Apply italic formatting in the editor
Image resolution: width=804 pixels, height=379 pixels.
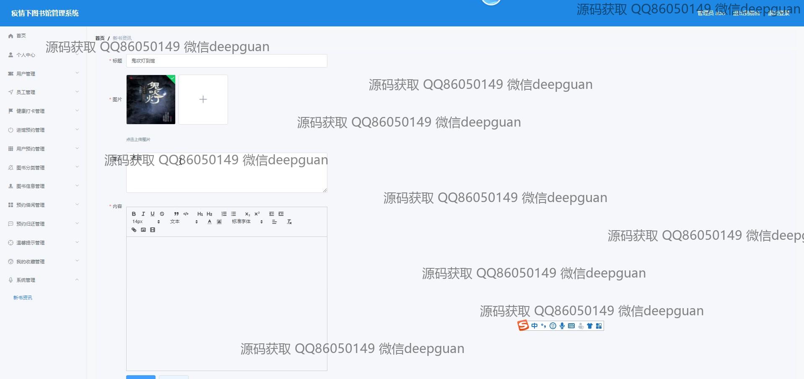click(143, 214)
